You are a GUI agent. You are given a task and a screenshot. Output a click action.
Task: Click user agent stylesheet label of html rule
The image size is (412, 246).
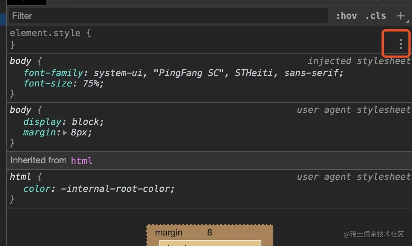(x=353, y=177)
